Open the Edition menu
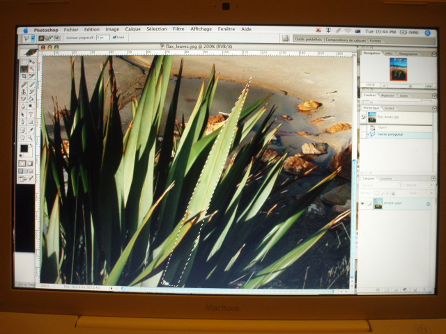This screenshot has width=446, height=334. 91,29
